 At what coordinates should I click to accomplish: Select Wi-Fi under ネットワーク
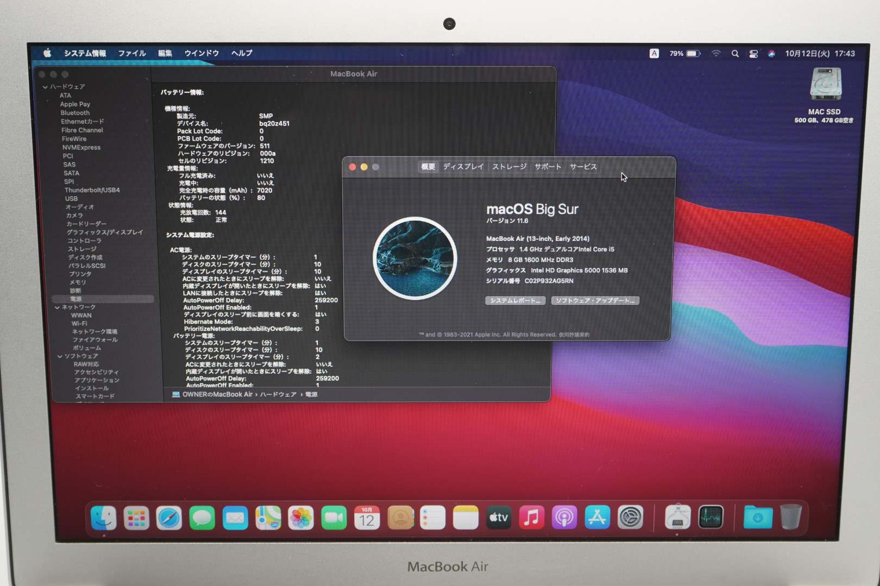click(79, 323)
